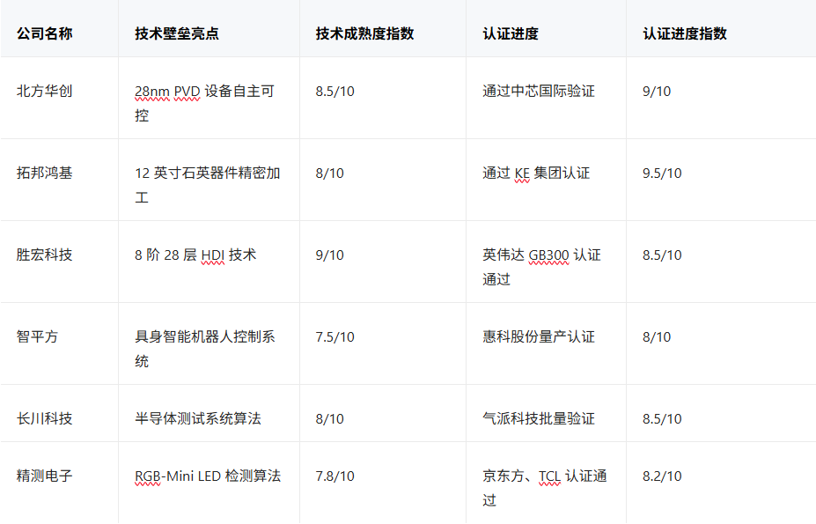
Task: Click the 8 阶 28 层 HDI 技术 text
Action: click(195, 255)
